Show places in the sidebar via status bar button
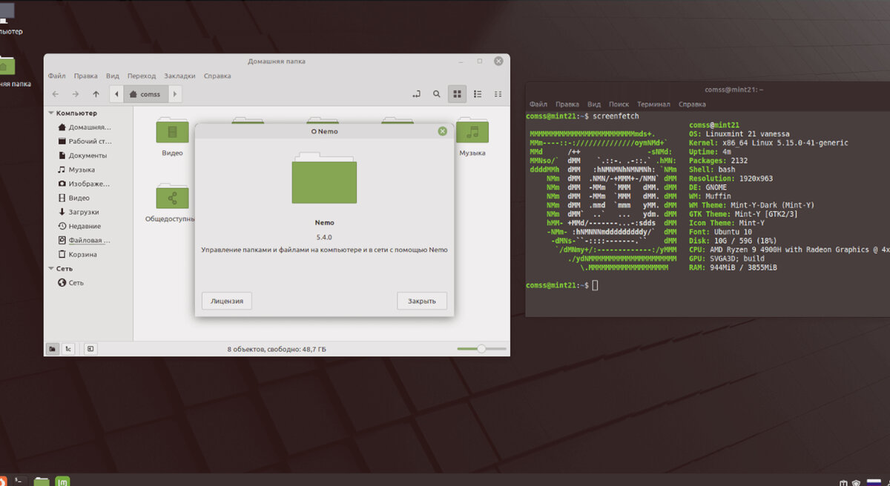890x486 pixels. (x=53, y=348)
